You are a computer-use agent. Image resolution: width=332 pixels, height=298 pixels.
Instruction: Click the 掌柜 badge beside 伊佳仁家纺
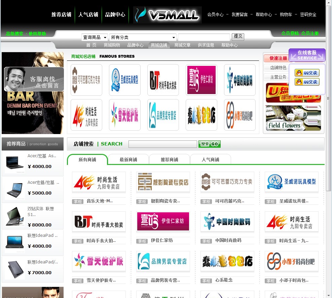click(142, 241)
